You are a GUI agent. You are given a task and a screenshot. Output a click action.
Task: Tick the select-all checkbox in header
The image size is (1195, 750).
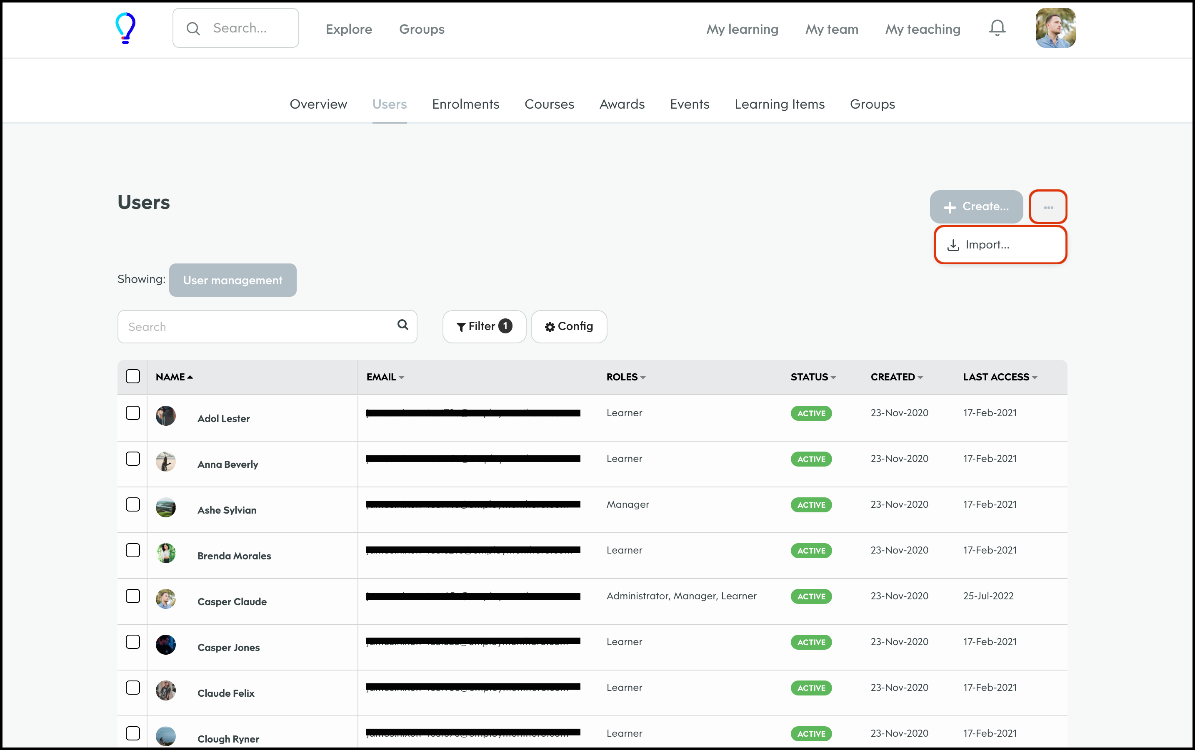point(132,377)
